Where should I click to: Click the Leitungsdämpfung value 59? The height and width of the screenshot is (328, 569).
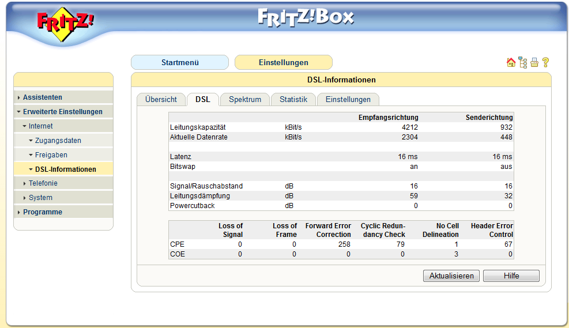point(414,196)
